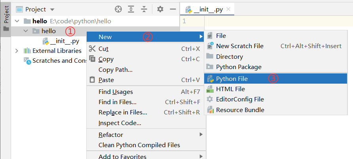The height and width of the screenshot is (159, 353).
Task: Click the locate/select opened file icon
Action: pyautogui.click(x=118, y=9)
